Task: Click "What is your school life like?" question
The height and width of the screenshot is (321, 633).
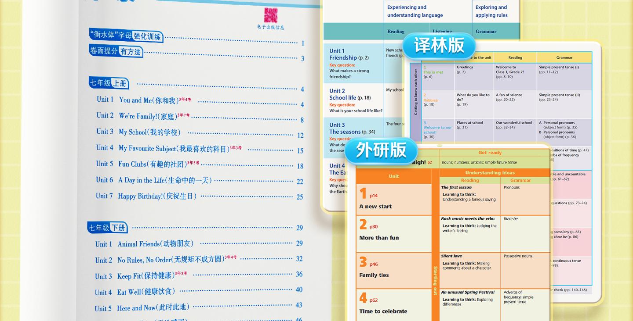Action: [356, 111]
